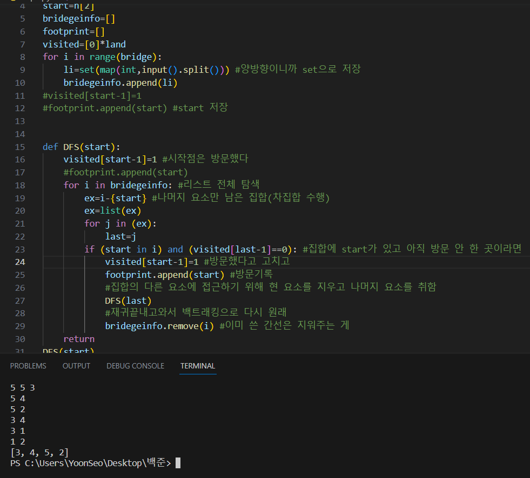Click terminal line '1 2'

coord(18,441)
